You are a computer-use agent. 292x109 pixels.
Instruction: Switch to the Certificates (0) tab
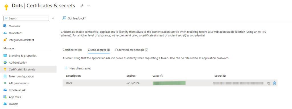(72, 50)
